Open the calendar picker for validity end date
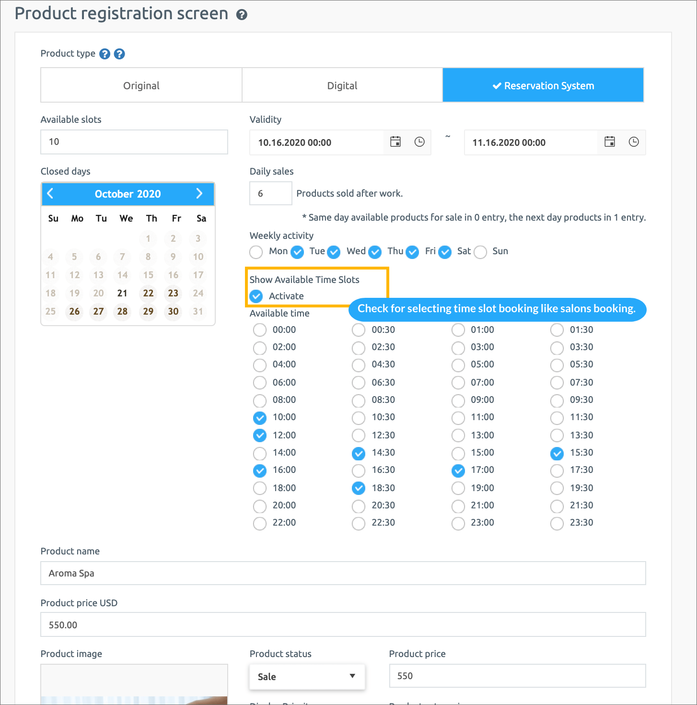 pyautogui.click(x=610, y=142)
